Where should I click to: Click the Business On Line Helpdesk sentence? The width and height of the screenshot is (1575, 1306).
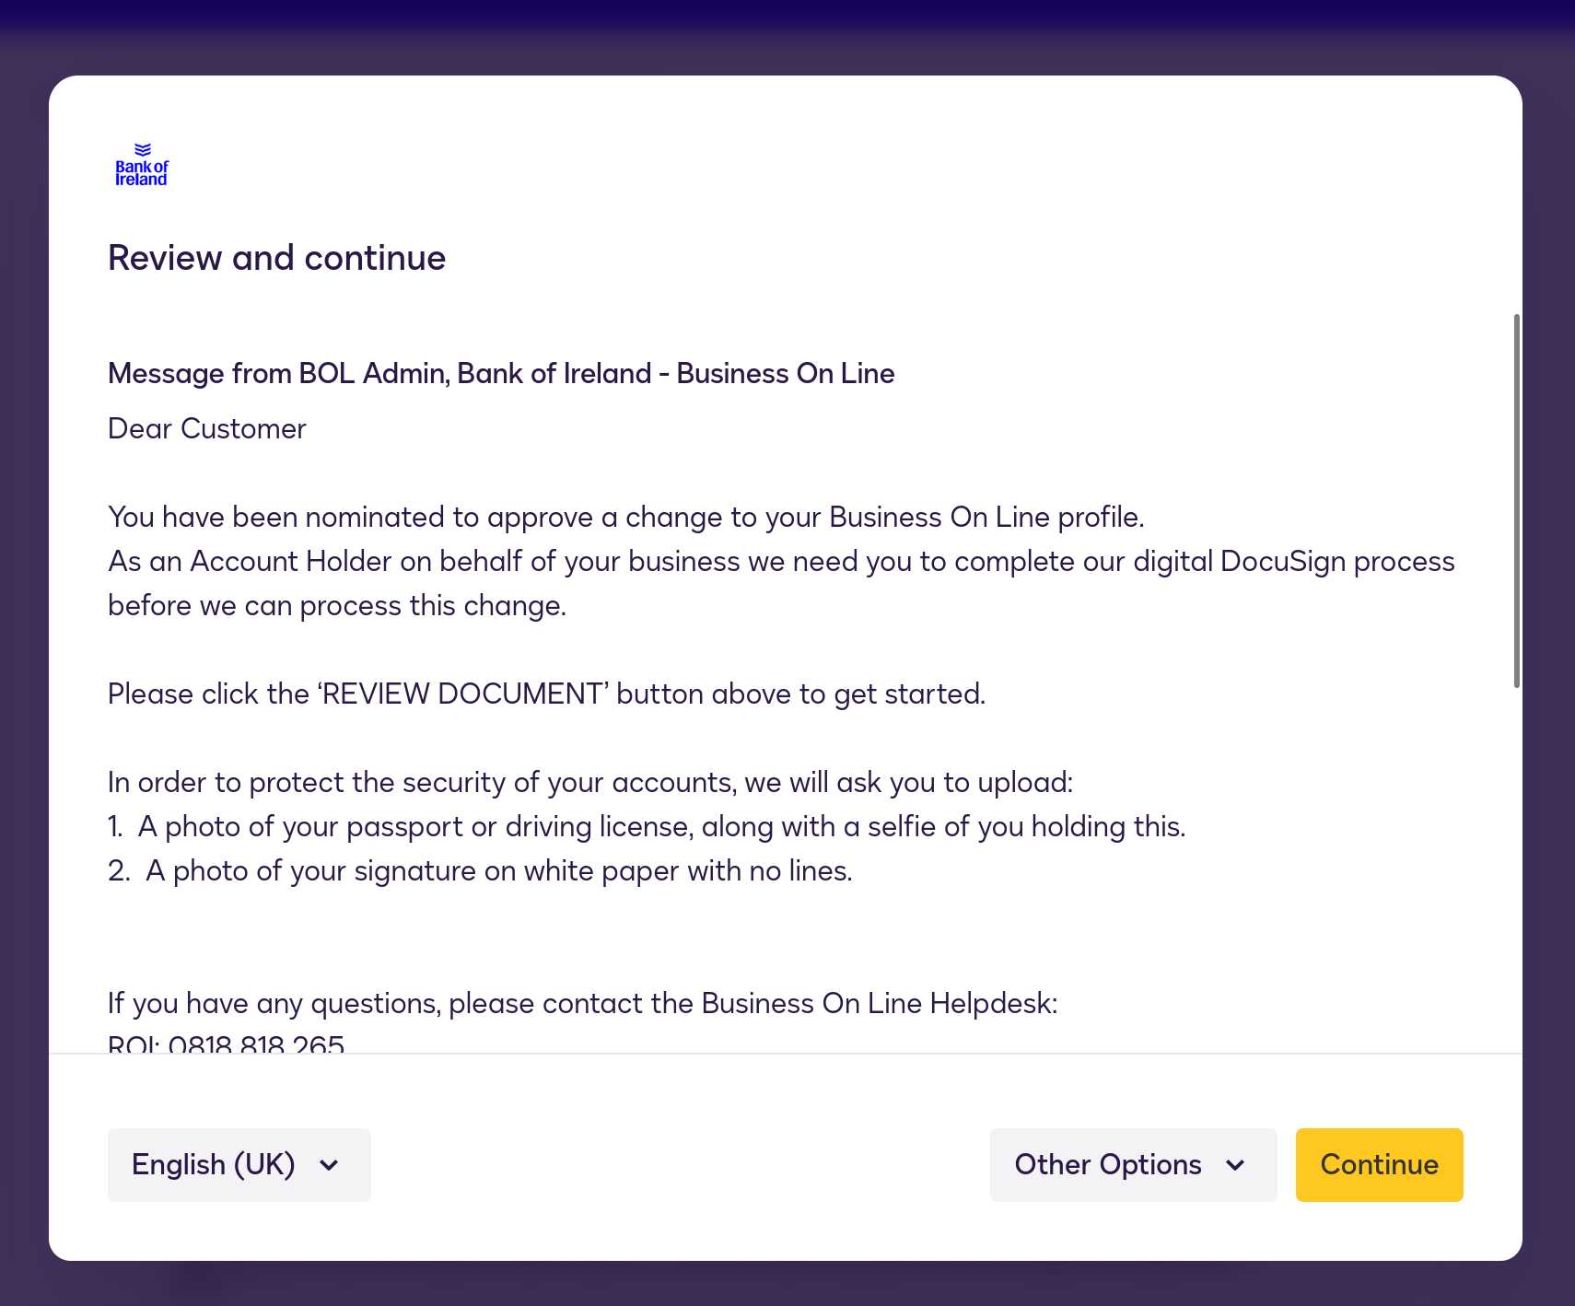click(582, 1003)
